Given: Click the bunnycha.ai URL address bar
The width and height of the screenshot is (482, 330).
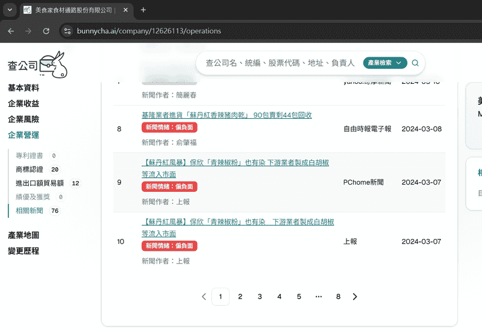Looking at the screenshot, I should coord(149,31).
